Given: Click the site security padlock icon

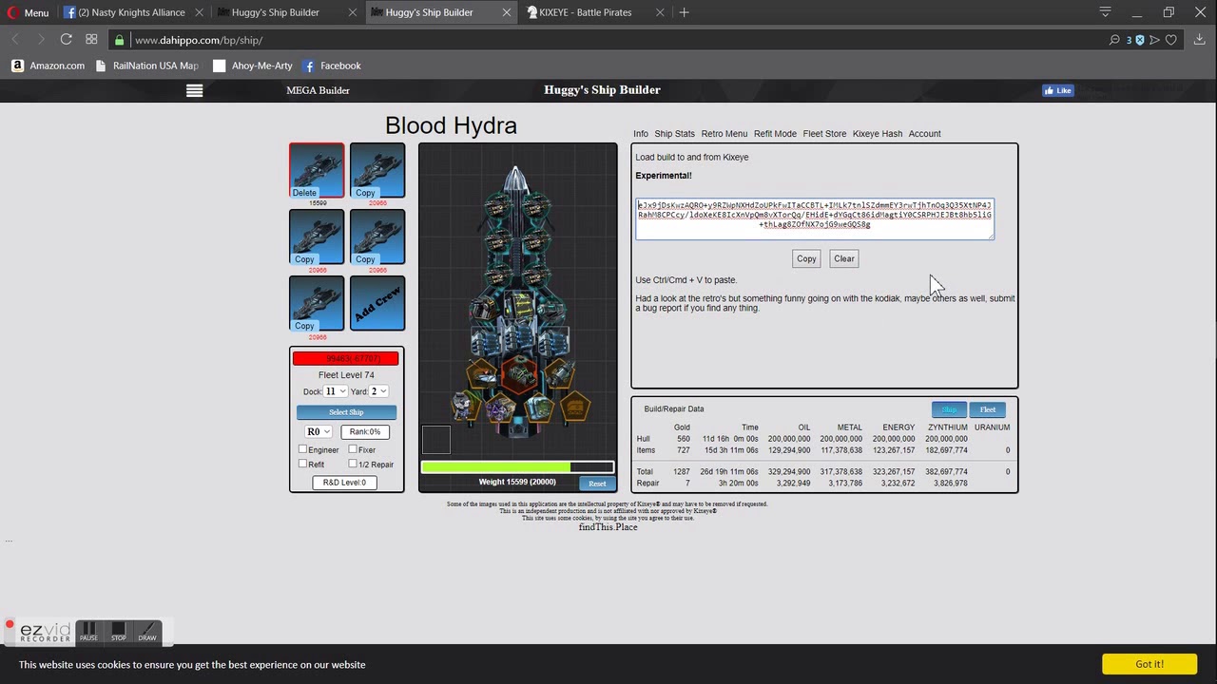Looking at the screenshot, I should 119,40.
